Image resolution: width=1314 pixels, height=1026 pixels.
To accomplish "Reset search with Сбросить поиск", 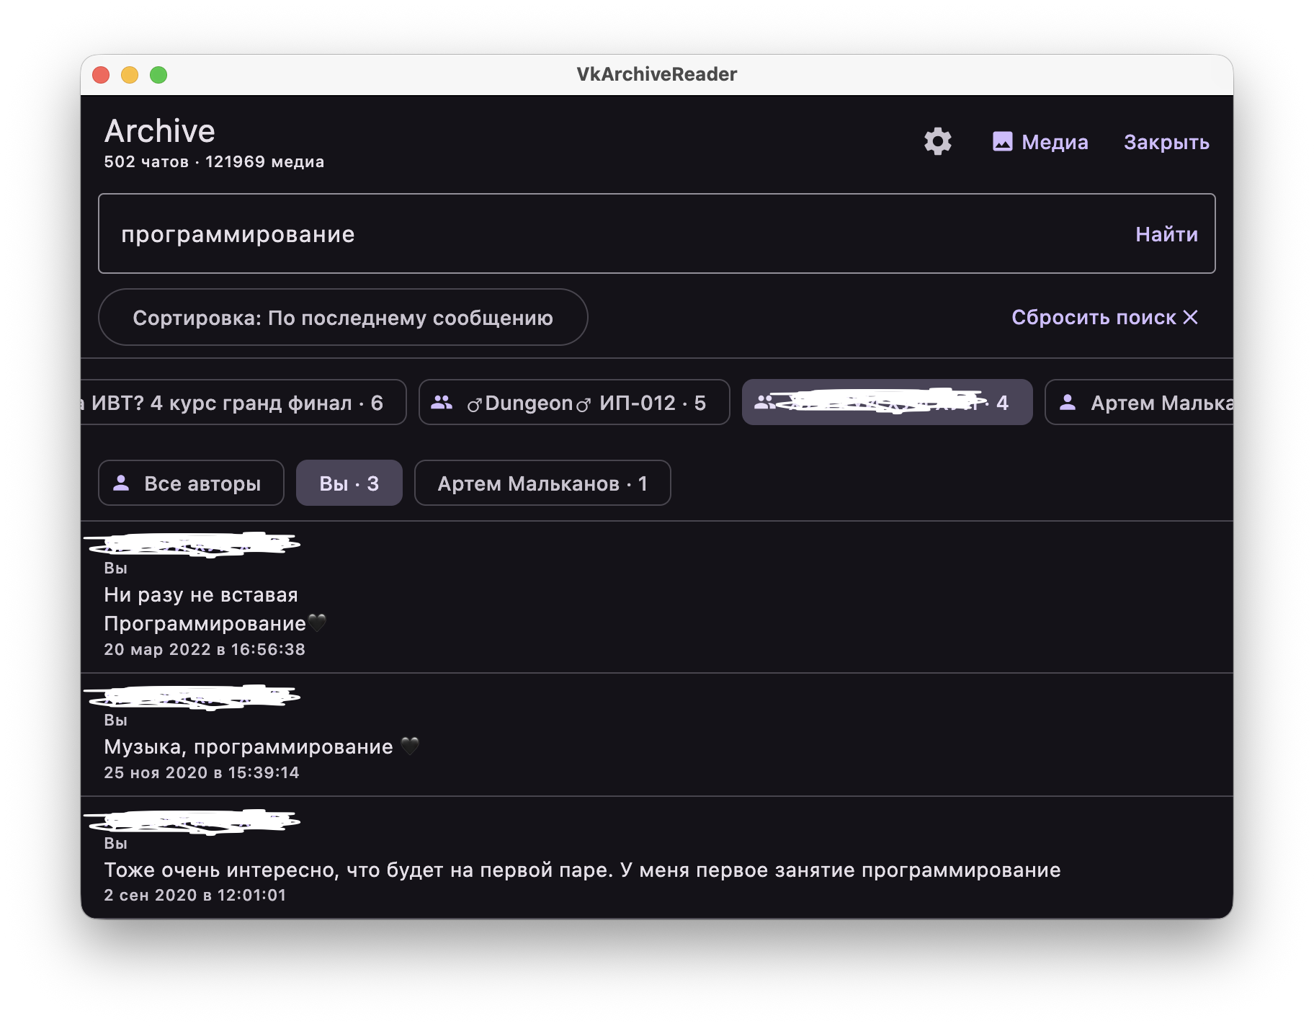I will pyautogui.click(x=1104, y=317).
